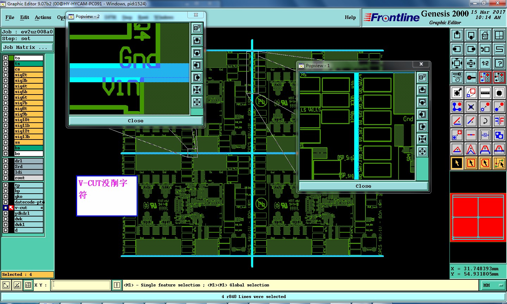Click the X-with-blue-dot delete icon
This screenshot has height=304, width=507.
[x=471, y=107]
